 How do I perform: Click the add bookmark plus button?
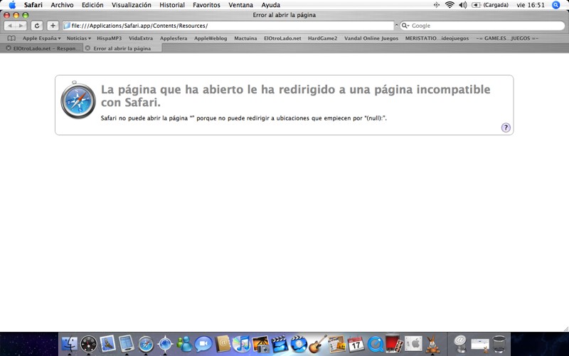click(x=53, y=26)
